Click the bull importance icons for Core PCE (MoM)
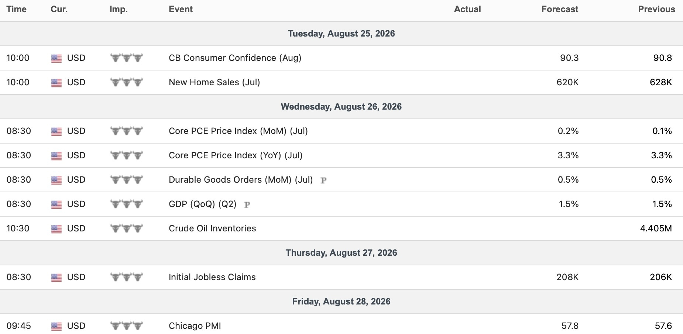Viewport: 683px width, 334px height. [x=127, y=131]
